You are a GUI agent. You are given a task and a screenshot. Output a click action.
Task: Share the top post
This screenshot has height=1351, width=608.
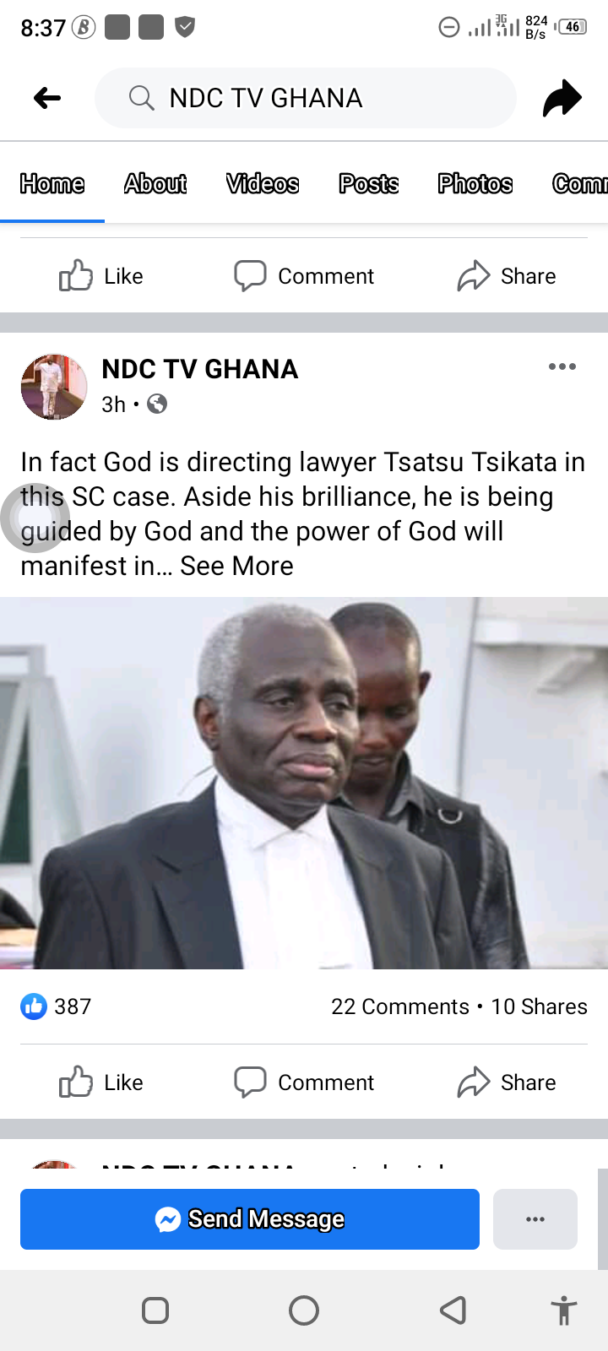tap(507, 275)
